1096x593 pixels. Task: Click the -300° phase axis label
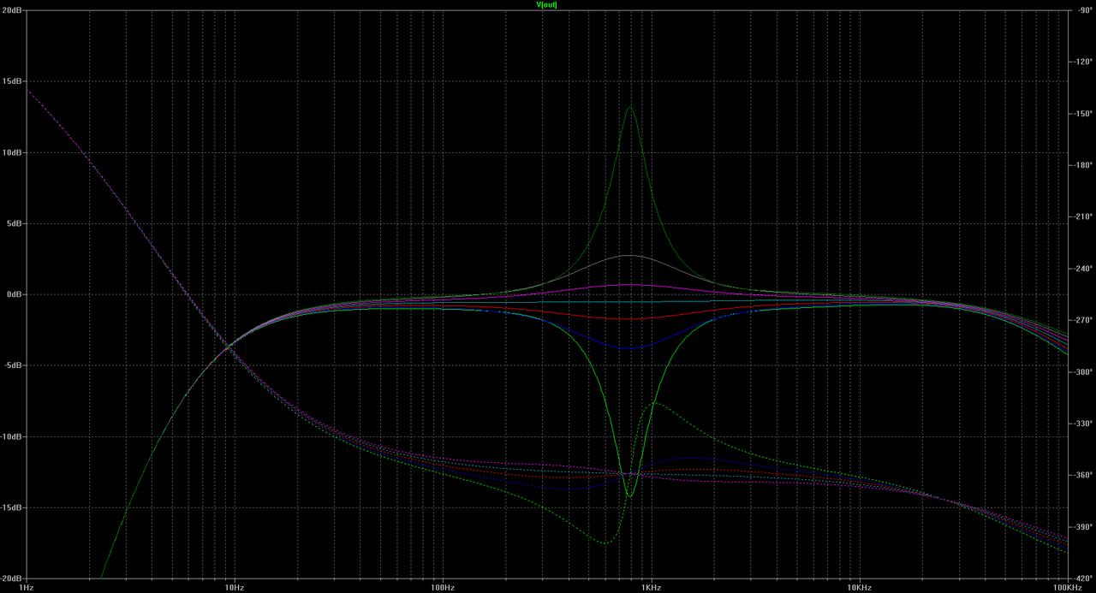point(1085,371)
